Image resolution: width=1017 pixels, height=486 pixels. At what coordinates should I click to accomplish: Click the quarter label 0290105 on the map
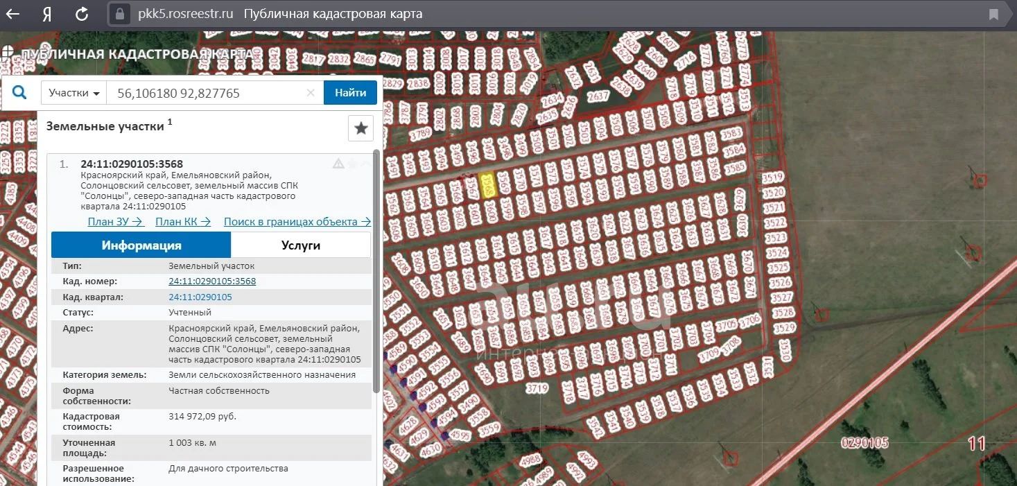pyautogui.click(x=864, y=443)
